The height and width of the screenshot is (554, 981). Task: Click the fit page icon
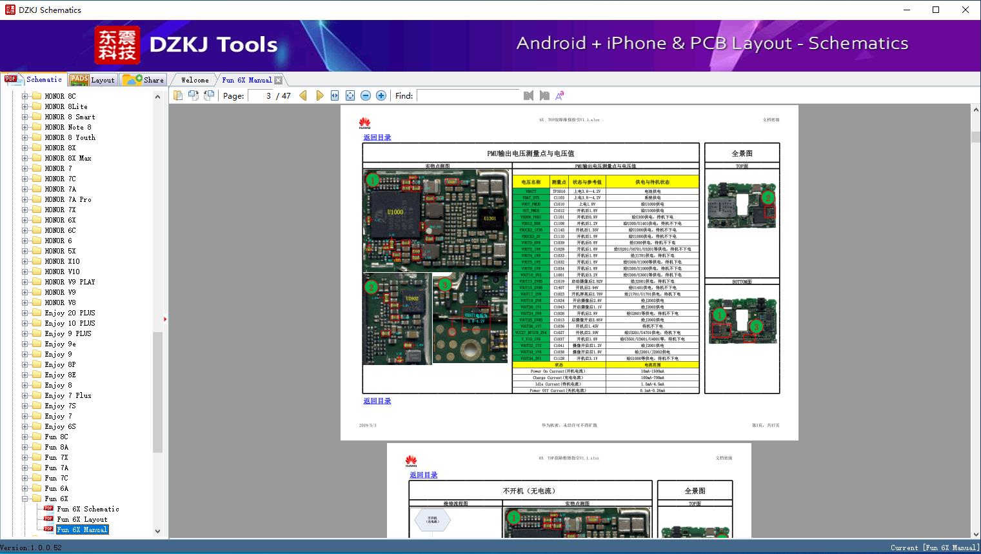click(x=350, y=95)
